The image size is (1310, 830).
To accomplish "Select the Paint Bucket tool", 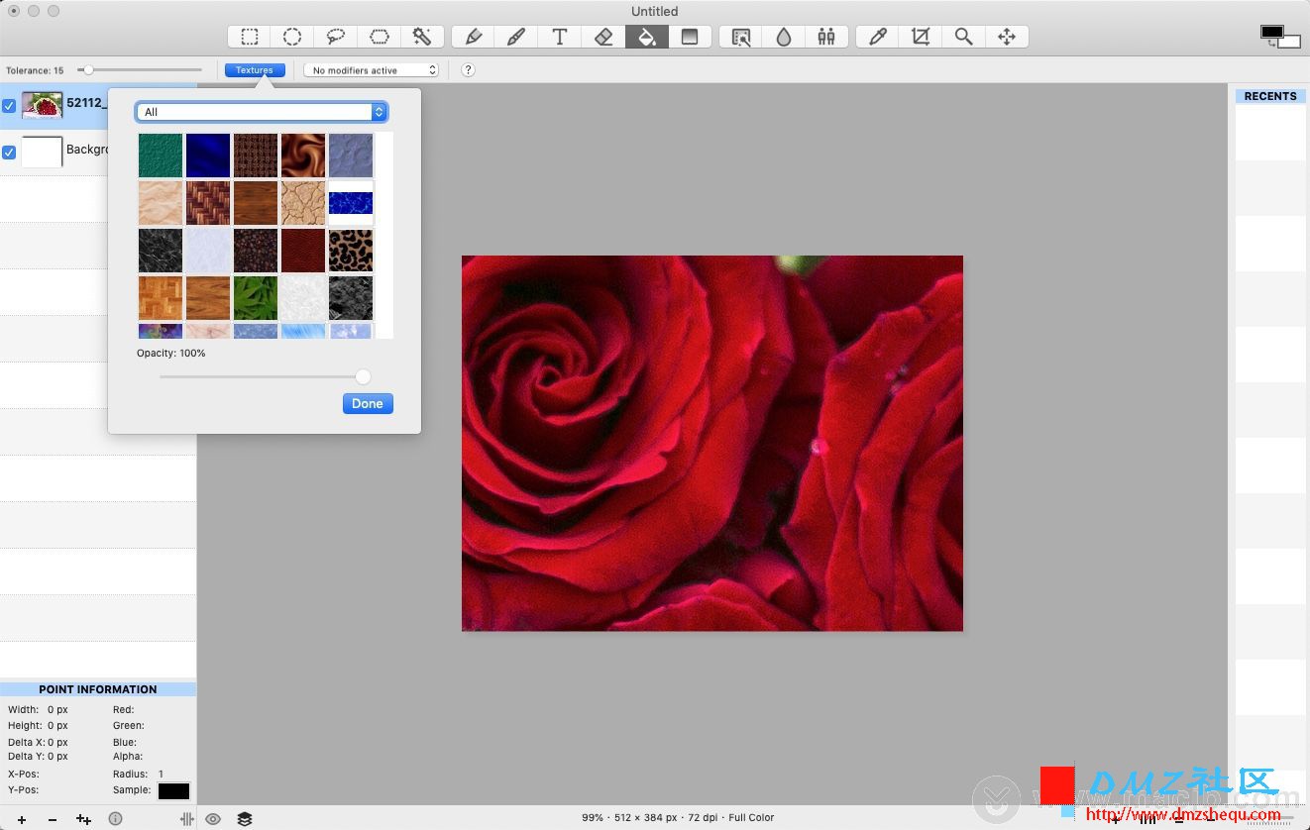I will click(x=646, y=37).
